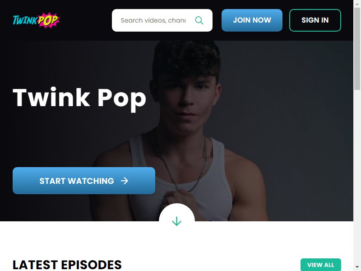The width and height of the screenshot is (361, 271).
Task: Open VIEW ALL for latest episodes
Action: click(x=320, y=265)
